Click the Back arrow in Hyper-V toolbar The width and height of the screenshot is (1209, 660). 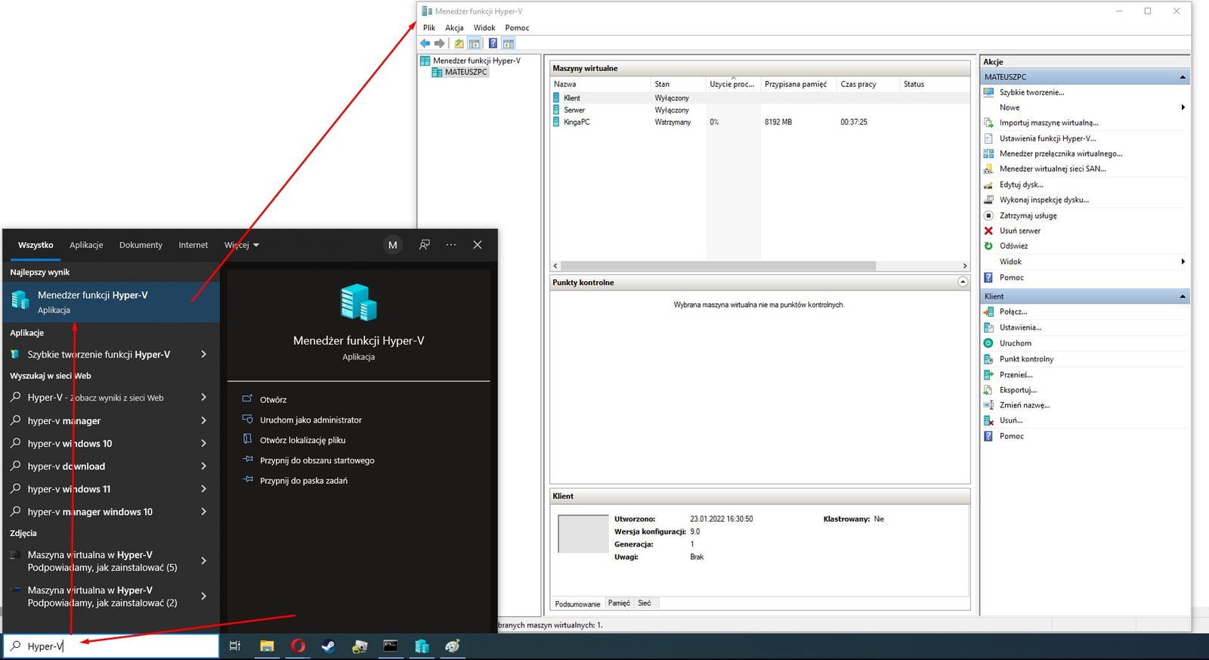tap(425, 43)
